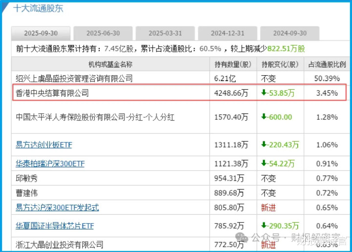
Task: Click the 0.65% share ratio
Action: 327,208
